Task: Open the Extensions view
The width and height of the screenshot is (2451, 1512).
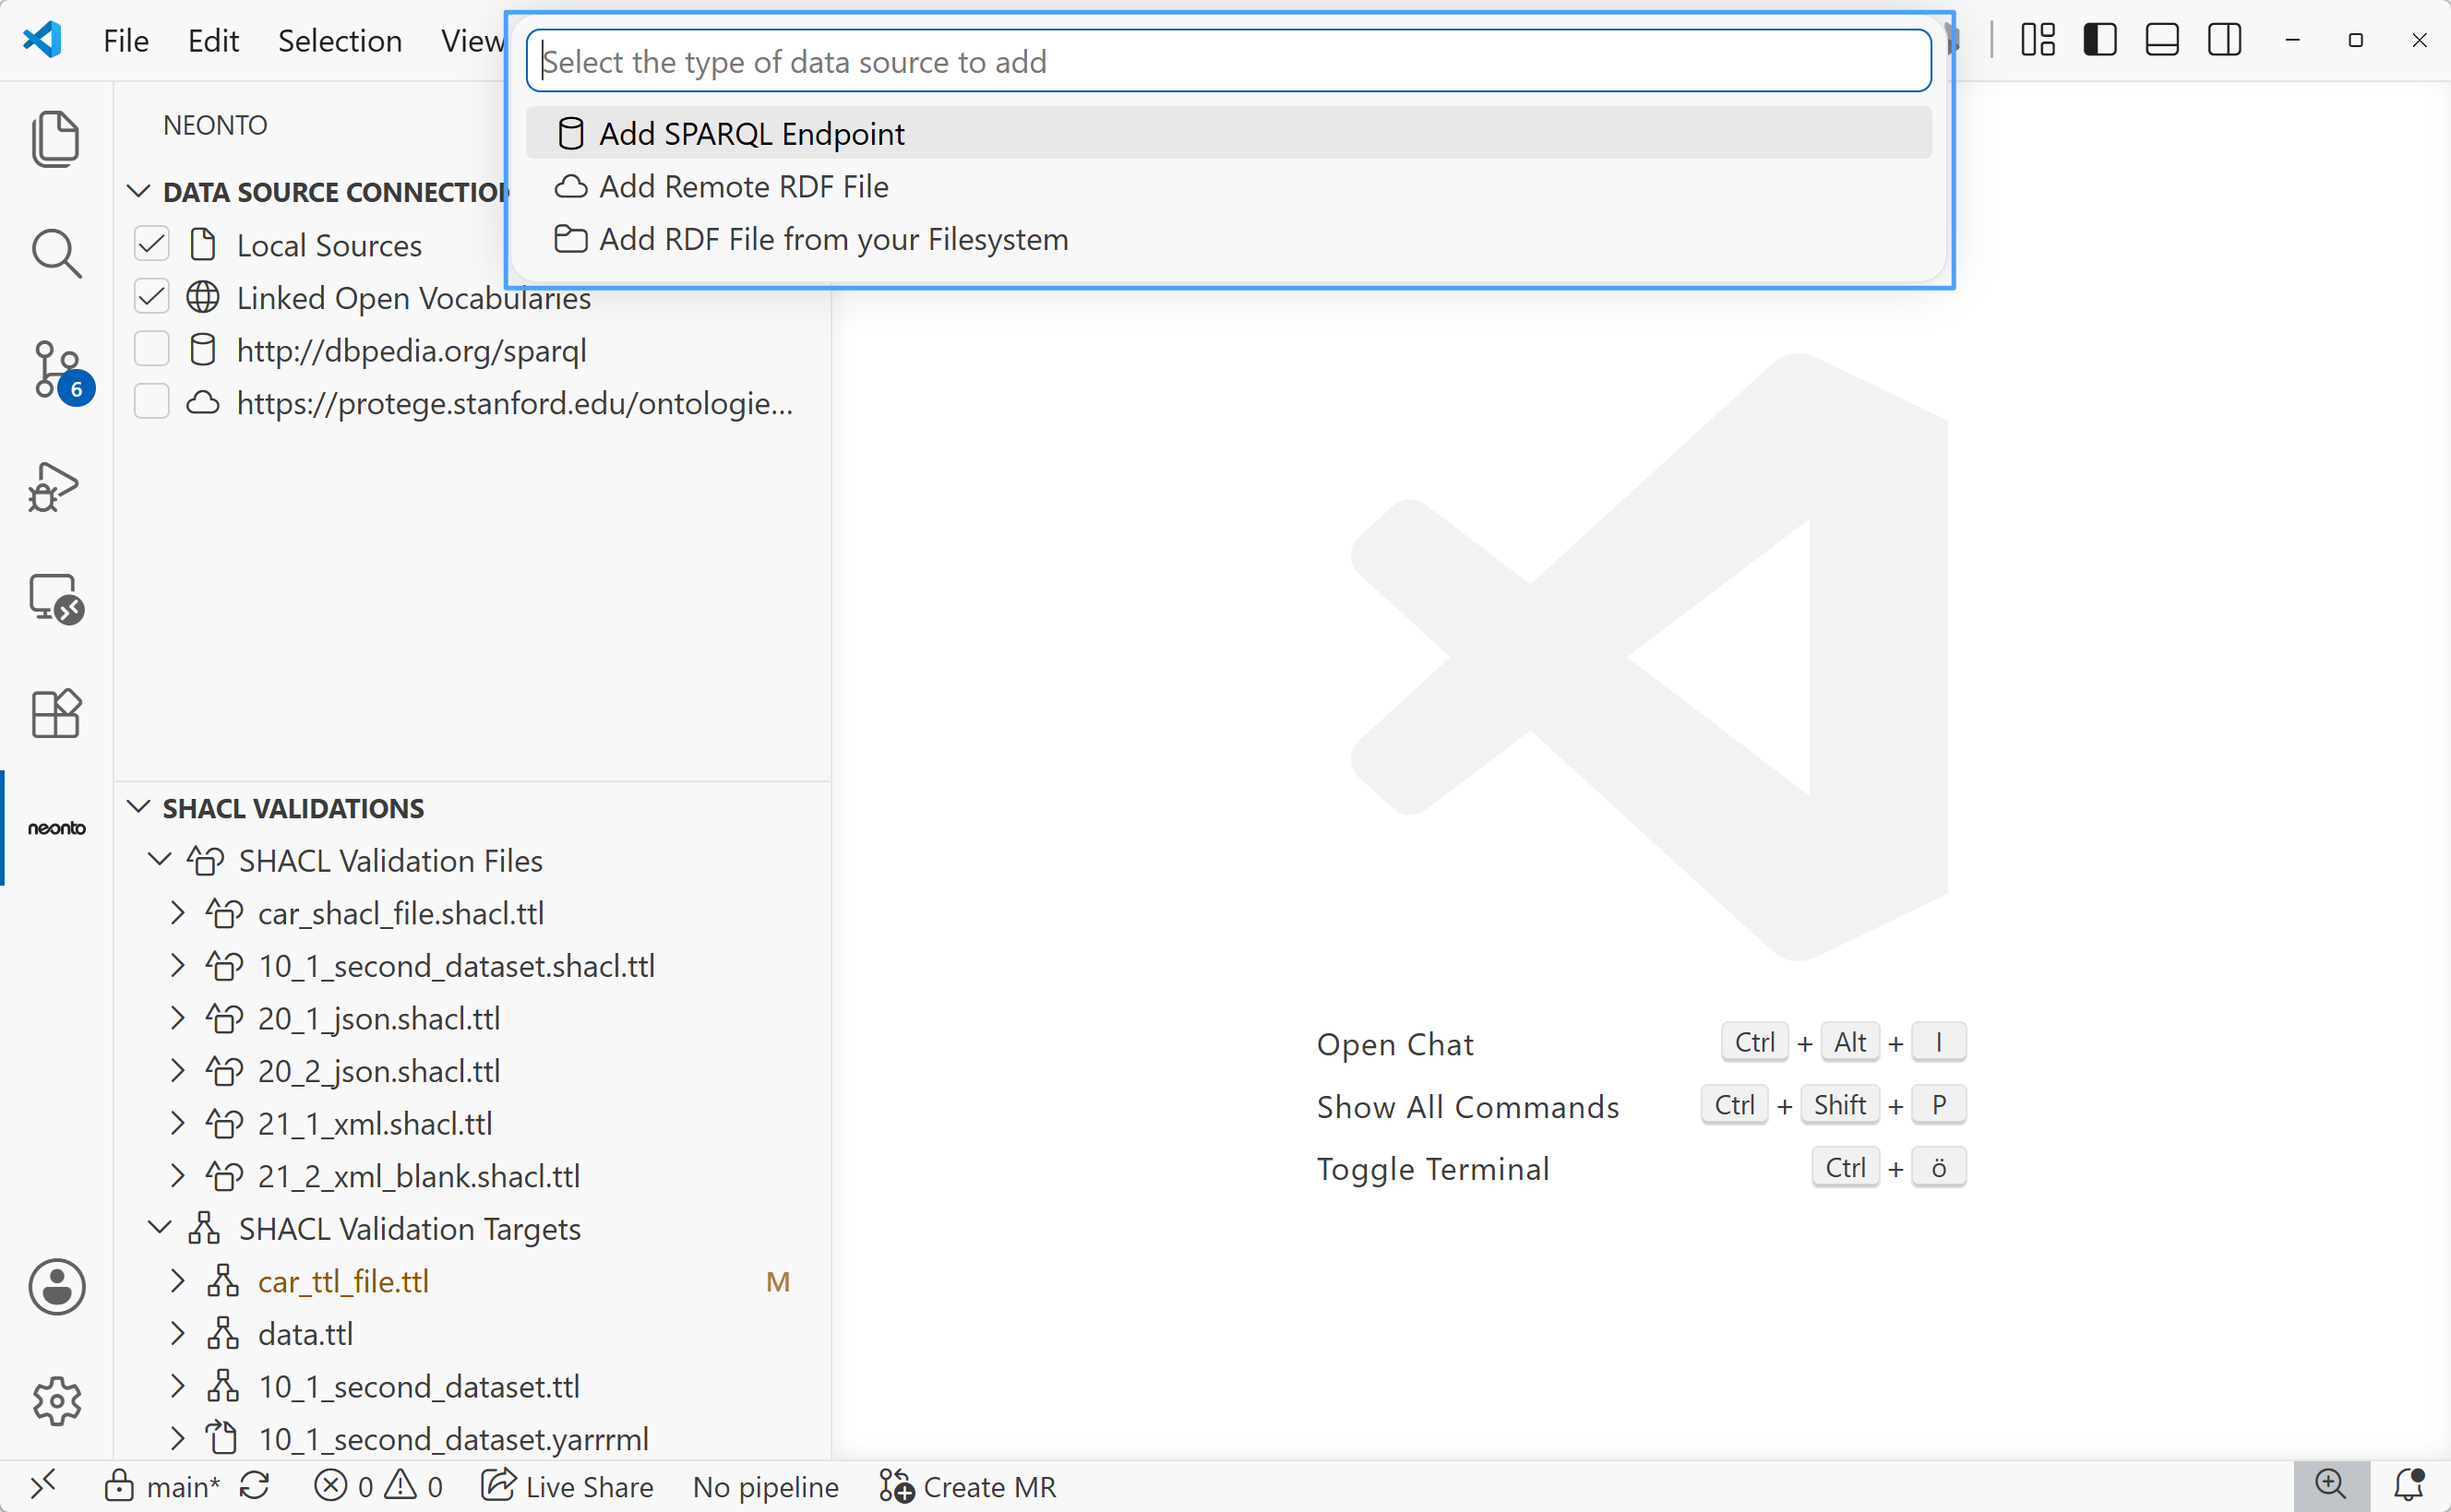Action: 56,714
